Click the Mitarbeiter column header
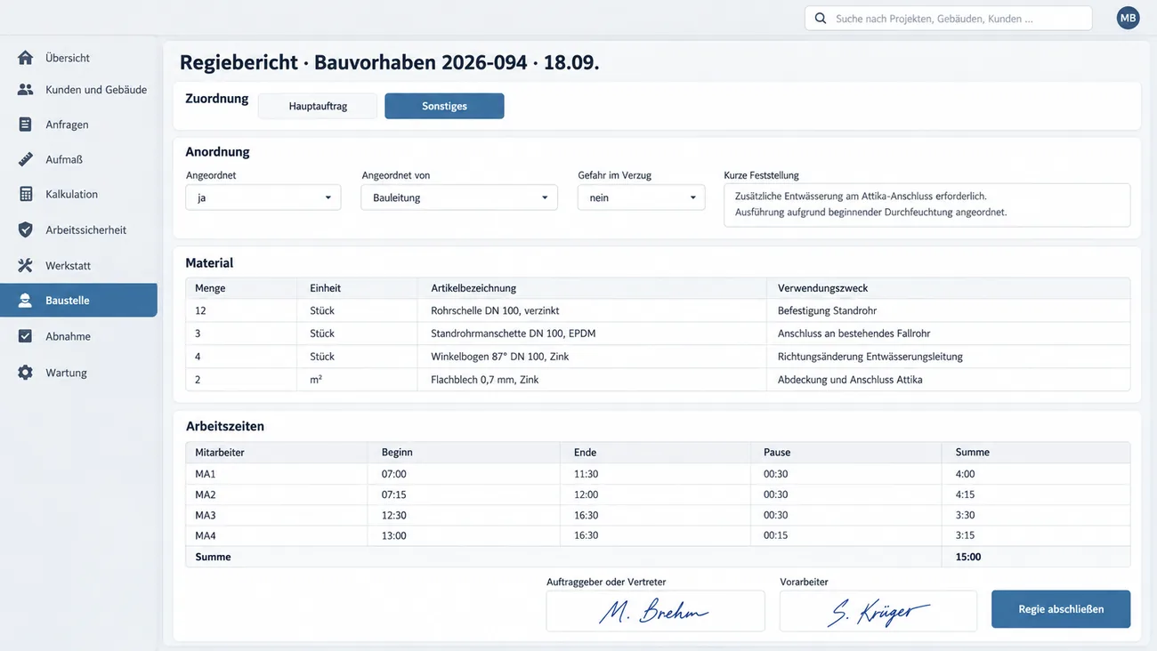Image resolution: width=1157 pixels, height=651 pixels. coord(276,452)
